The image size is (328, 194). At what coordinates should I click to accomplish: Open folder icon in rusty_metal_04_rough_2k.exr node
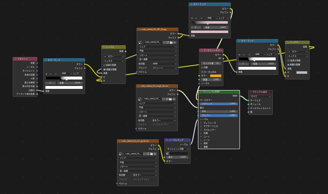coord(170,99)
